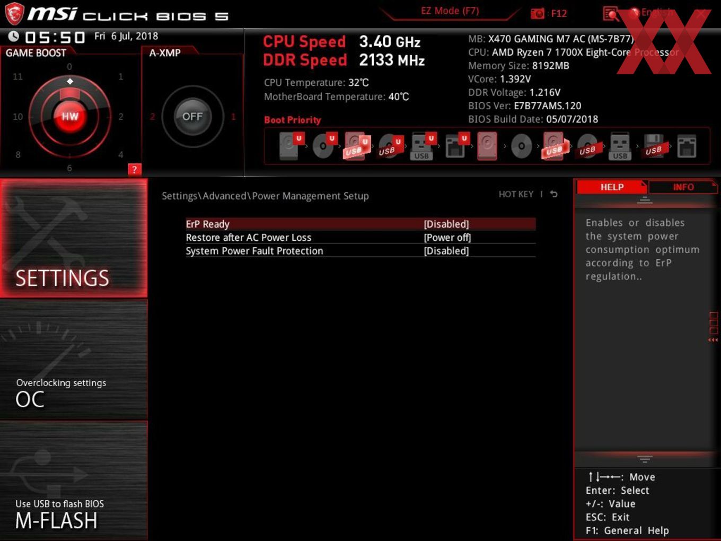
Task: Click the GAME BOOST label
Action: click(x=36, y=53)
